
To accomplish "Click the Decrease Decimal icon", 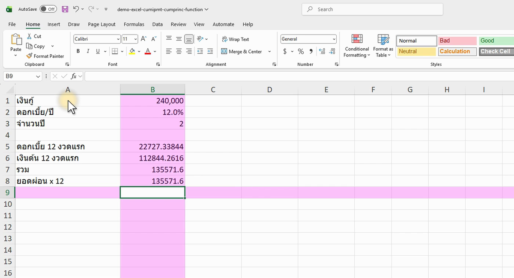I will click(332, 51).
